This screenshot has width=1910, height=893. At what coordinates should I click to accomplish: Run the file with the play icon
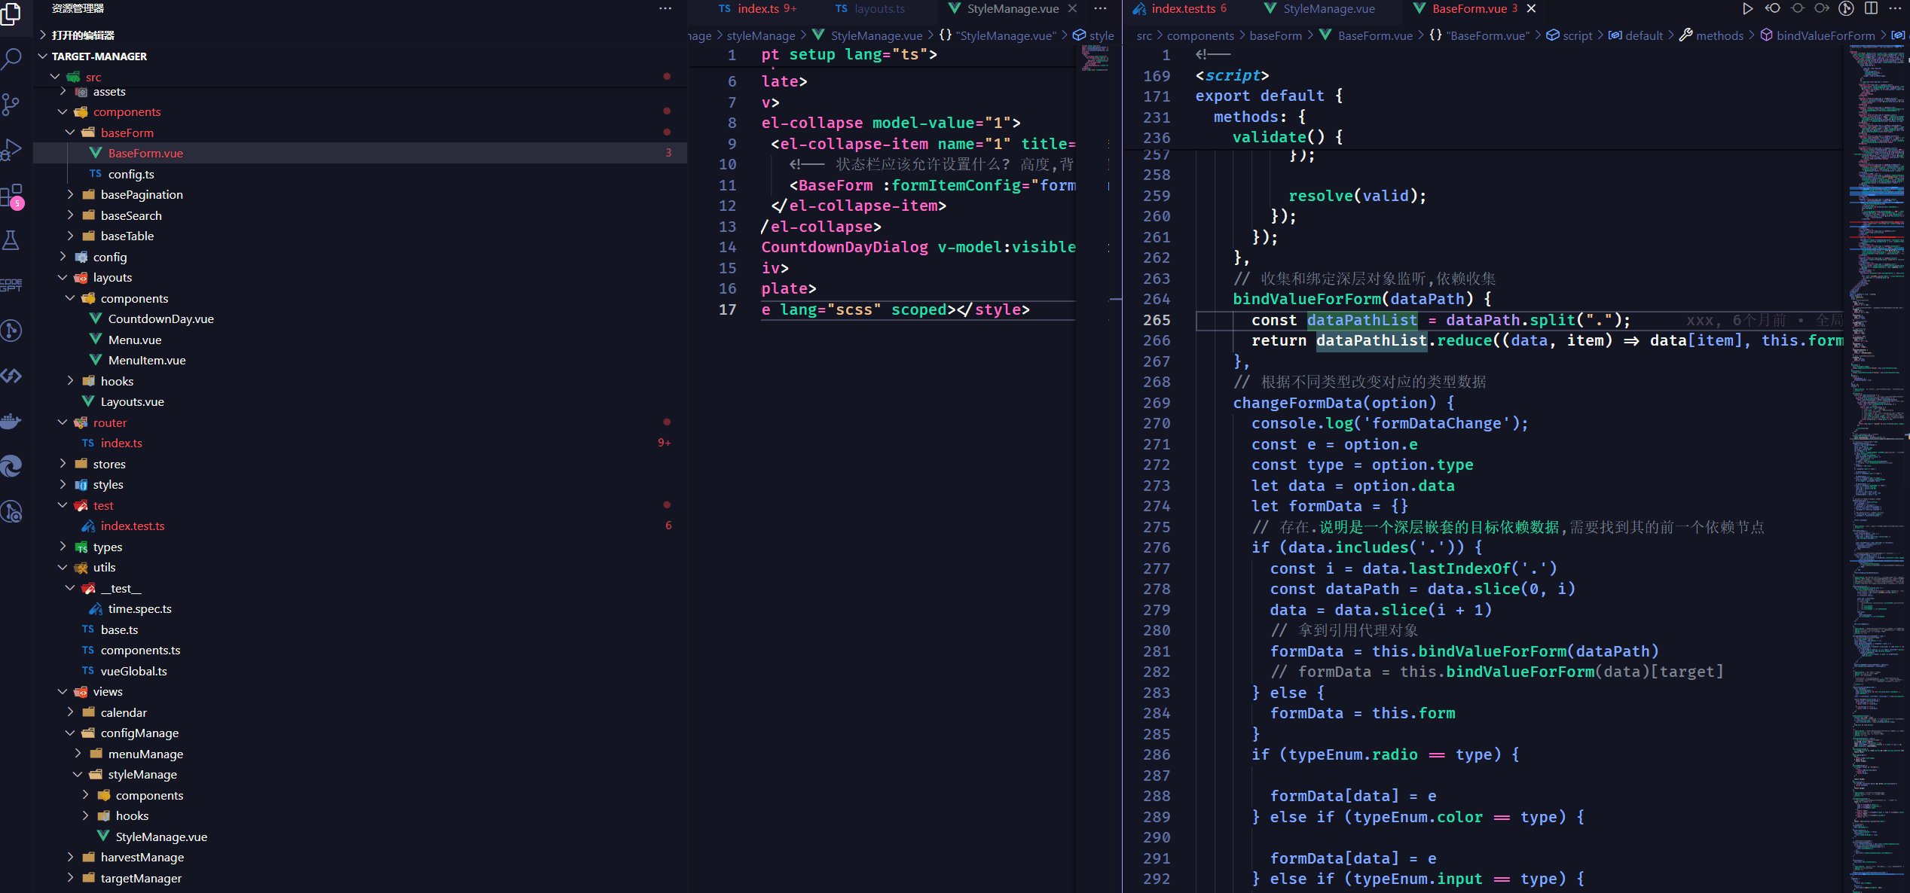tap(1748, 8)
